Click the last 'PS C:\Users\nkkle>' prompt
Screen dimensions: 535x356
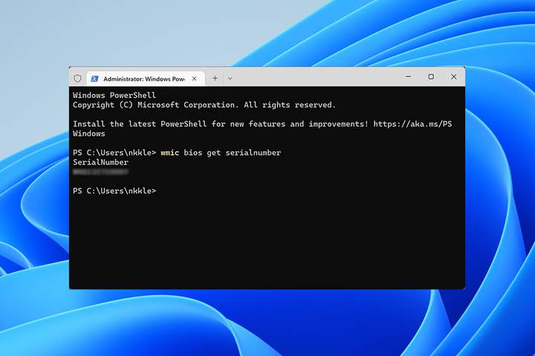pyautogui.click(x=114, y=191)
